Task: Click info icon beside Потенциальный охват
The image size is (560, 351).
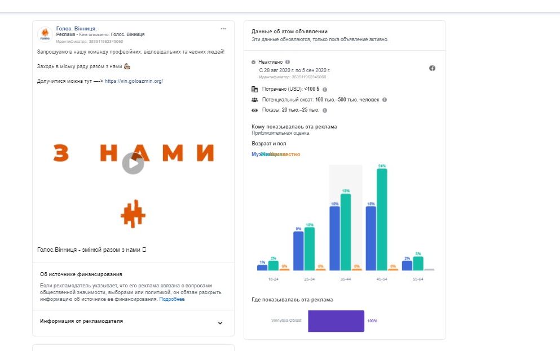Action: [x=385, y=100]
